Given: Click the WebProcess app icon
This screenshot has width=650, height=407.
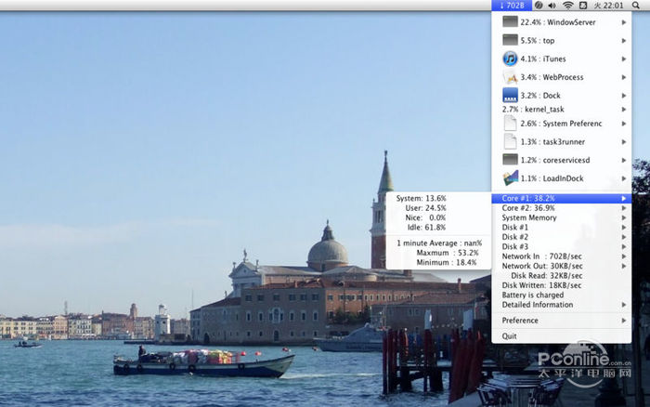Looking at the screenshot, I should 509,77.
